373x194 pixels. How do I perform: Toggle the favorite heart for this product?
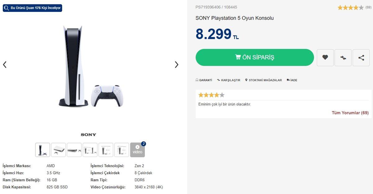coord(325,58)
